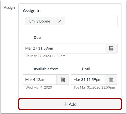Click the Assign to heading
The height and width of the screenshot is (114, 127).
click(32, 11)
